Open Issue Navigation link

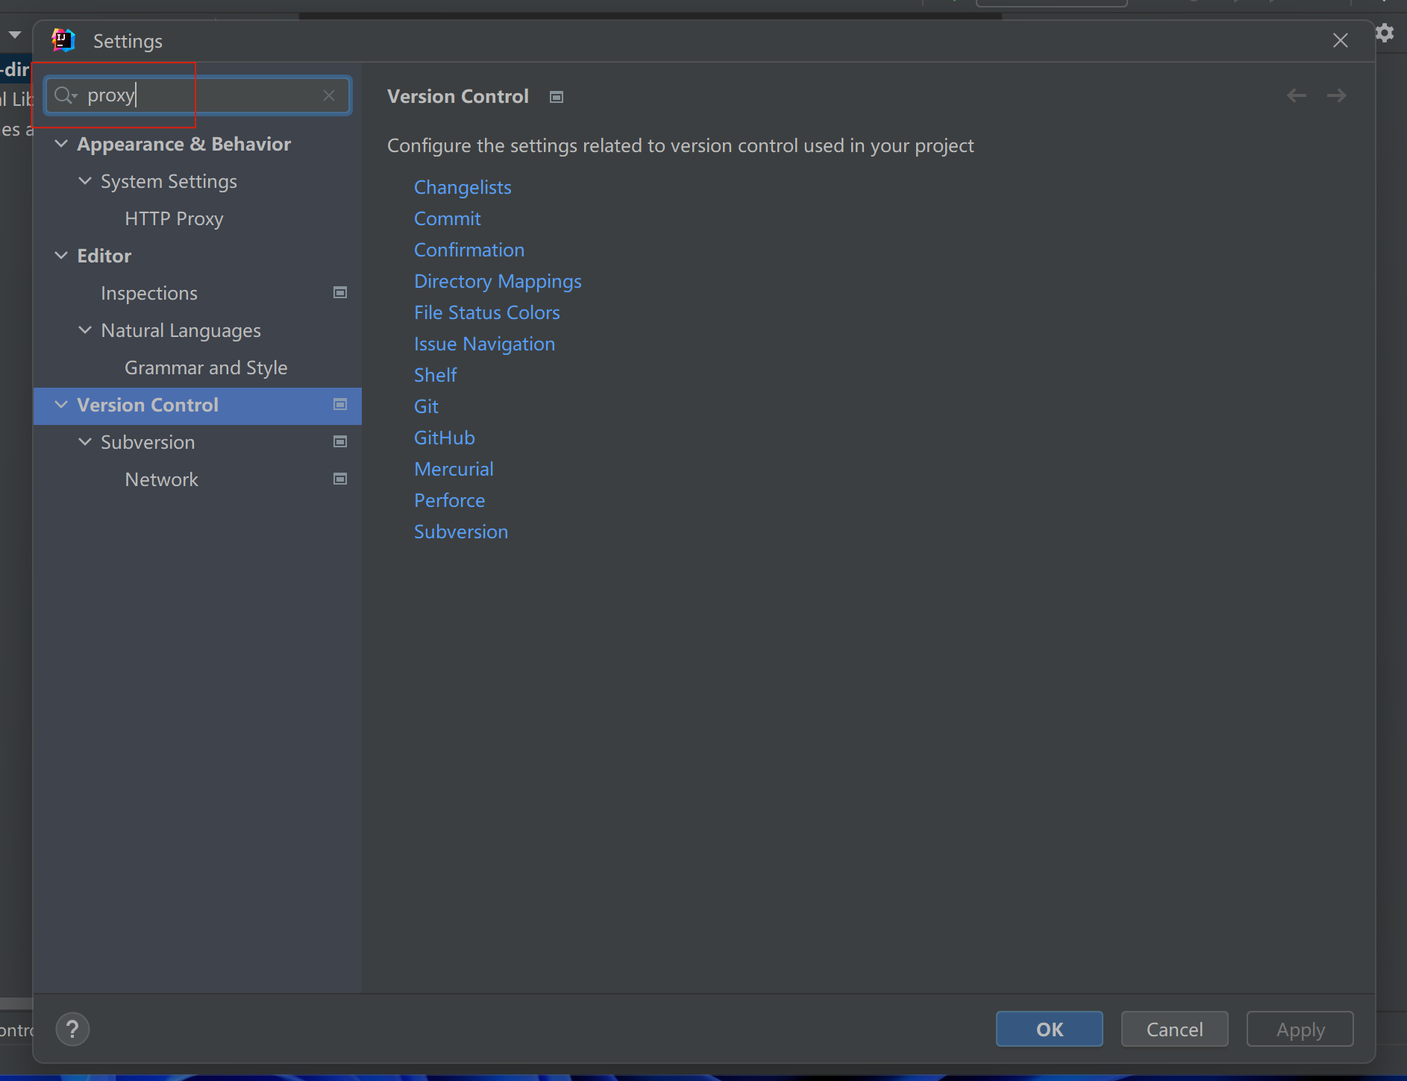click(x=484, y=344)
